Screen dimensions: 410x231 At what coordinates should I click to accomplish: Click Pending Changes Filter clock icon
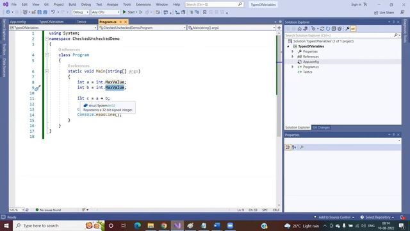pos(313,29)
